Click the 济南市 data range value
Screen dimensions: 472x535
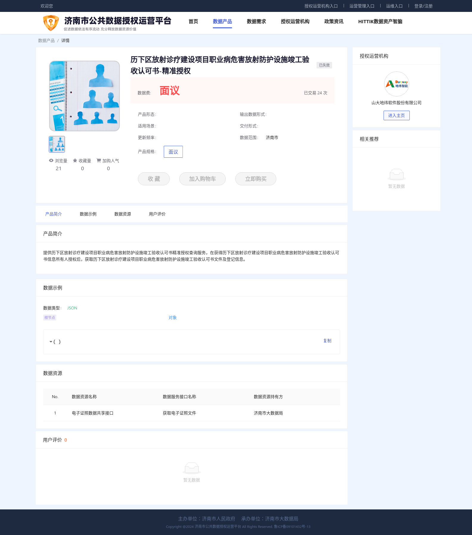[272, 137]
